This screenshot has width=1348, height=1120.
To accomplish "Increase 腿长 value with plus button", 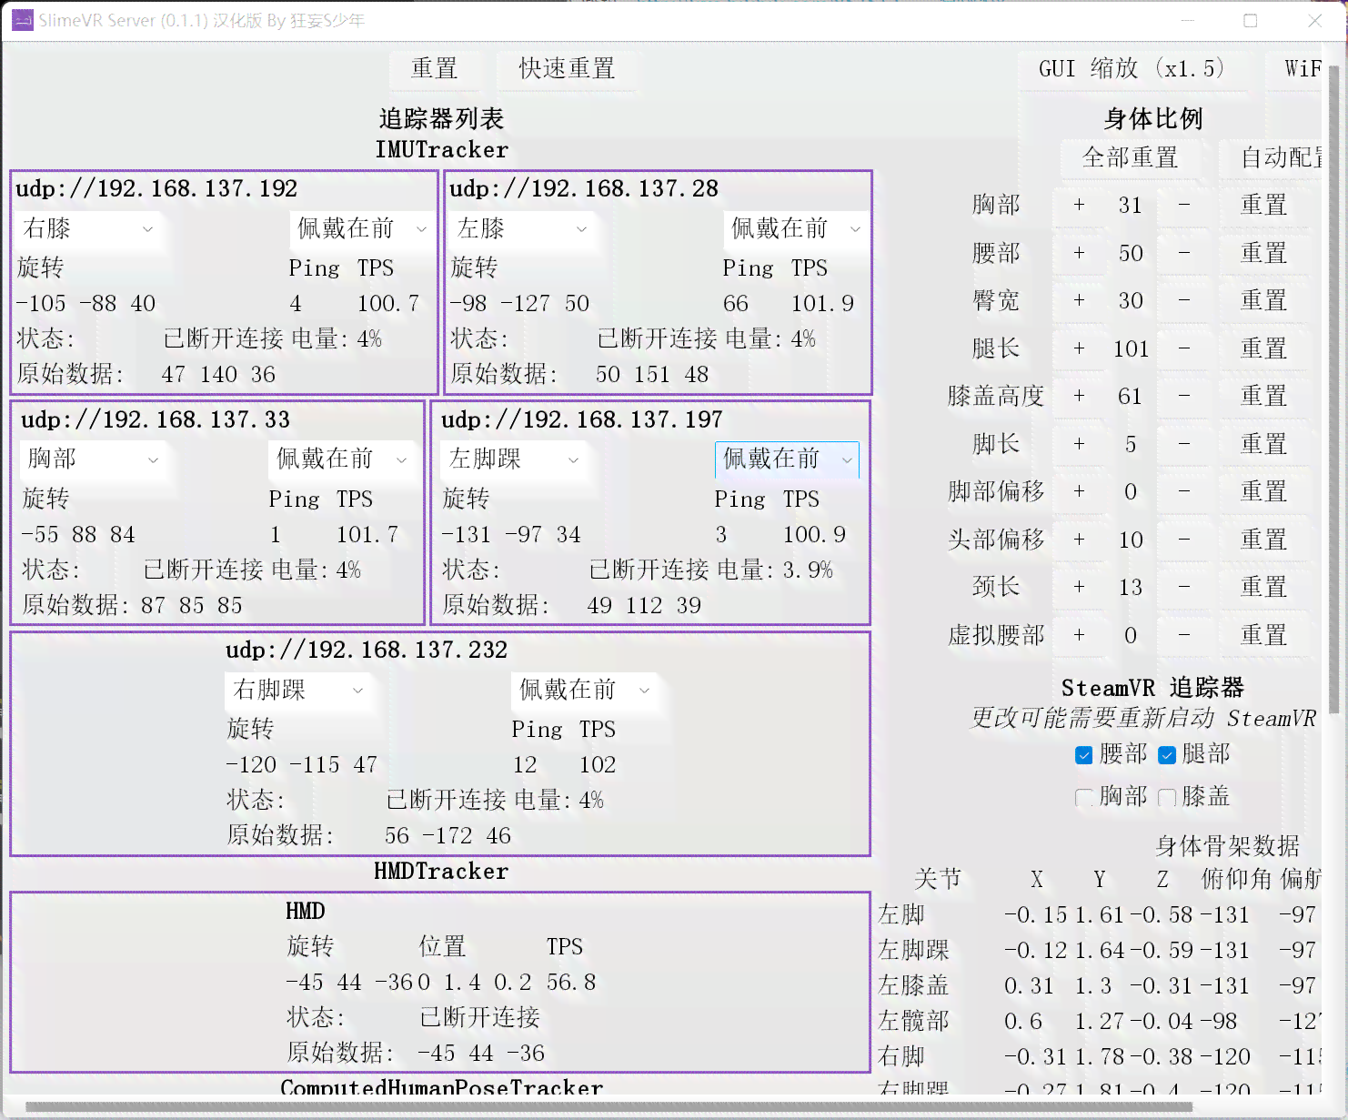I will pyautogui.click(x=1079, y=348).
